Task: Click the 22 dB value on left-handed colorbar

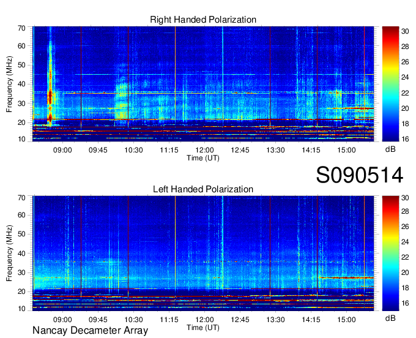Action: 405,257
